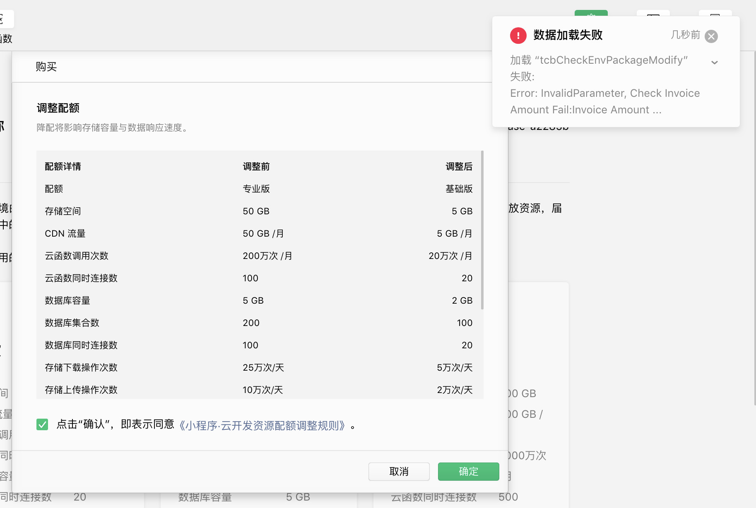Select the 存储空间 row label
Image resolution: width=756 pixels, height=508 pixels.
tap(63, 211)
